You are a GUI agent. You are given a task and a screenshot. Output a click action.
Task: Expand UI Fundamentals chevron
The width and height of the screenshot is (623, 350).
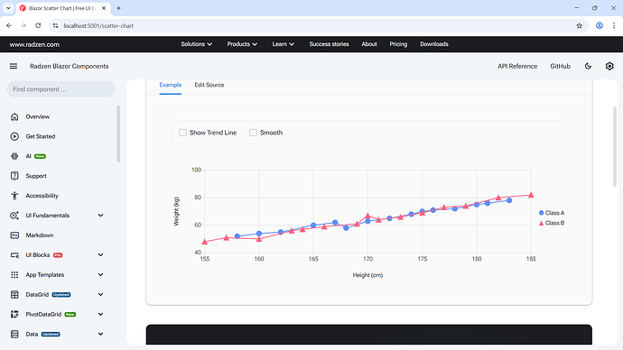[100, 216]
